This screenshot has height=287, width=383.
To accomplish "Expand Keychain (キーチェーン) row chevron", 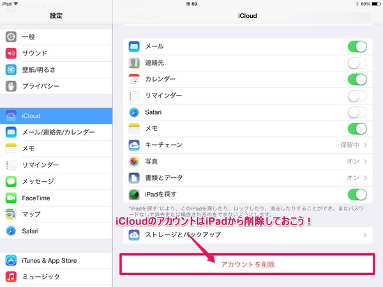I will (x=365, y=145).
